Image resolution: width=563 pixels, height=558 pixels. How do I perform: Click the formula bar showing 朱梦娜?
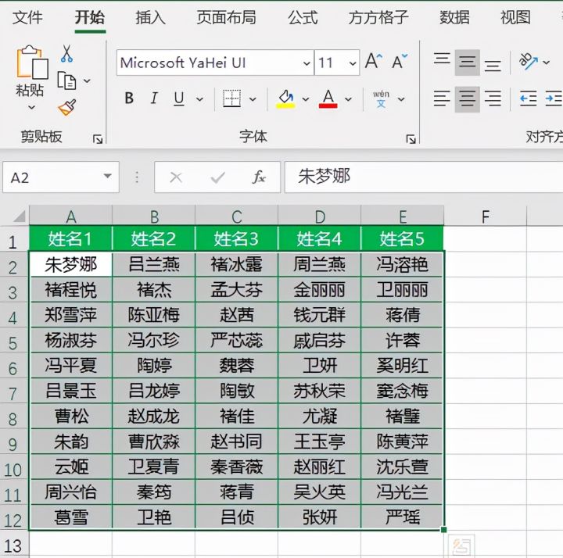coord(424,177)
